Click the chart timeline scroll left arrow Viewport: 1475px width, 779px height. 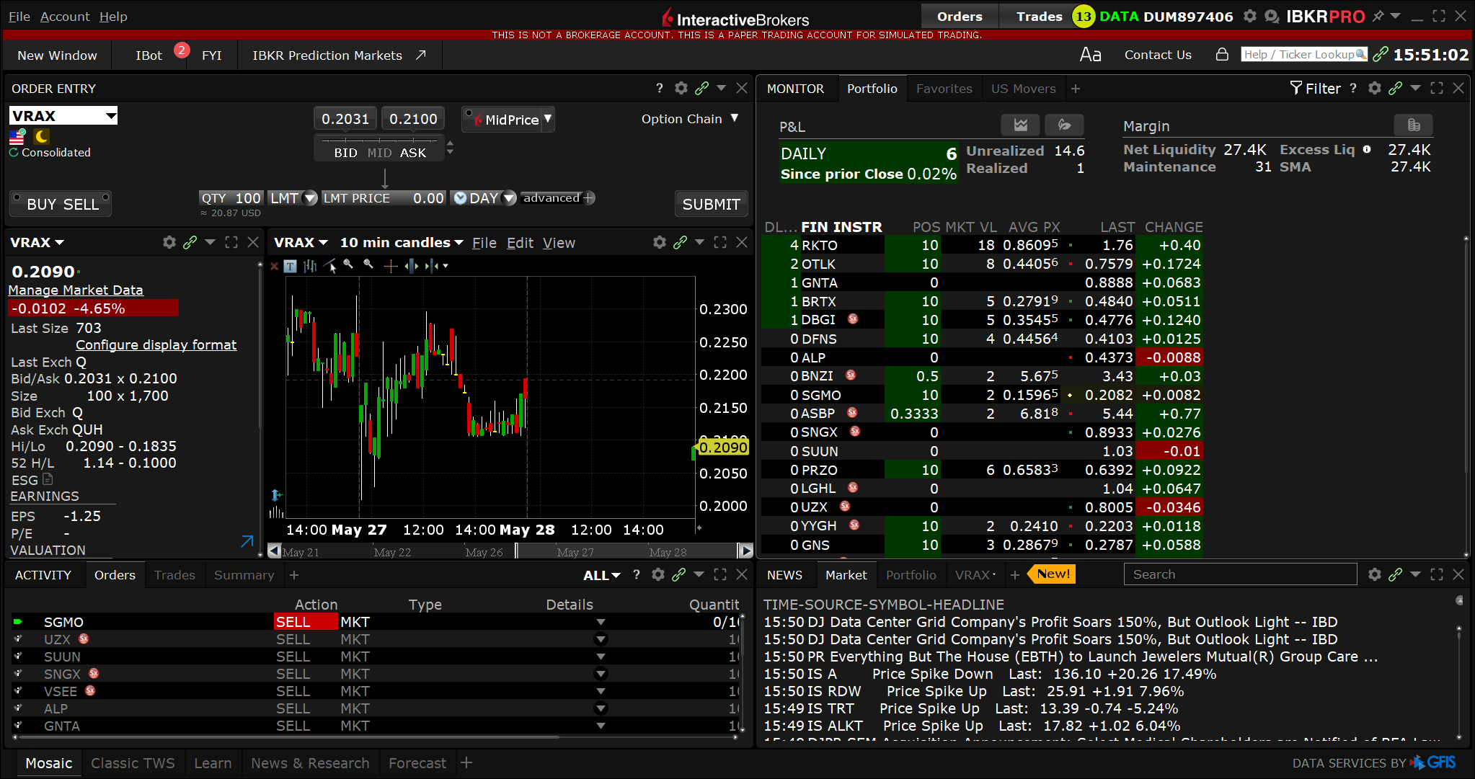point(274,551)
